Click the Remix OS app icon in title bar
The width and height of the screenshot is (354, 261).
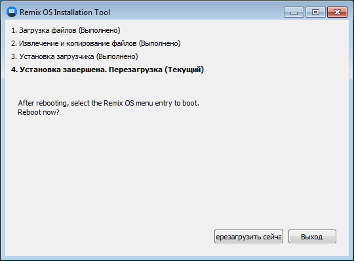12,12
